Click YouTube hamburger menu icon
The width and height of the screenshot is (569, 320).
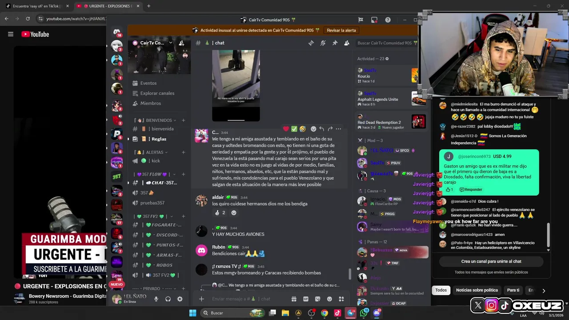tap(11, 34)
